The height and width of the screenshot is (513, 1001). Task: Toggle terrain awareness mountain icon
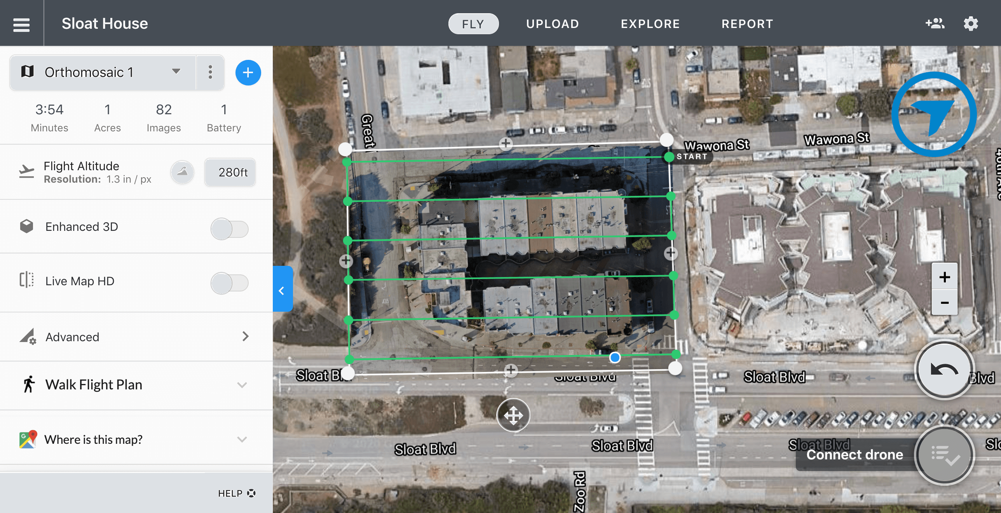(x=182, y=172)
